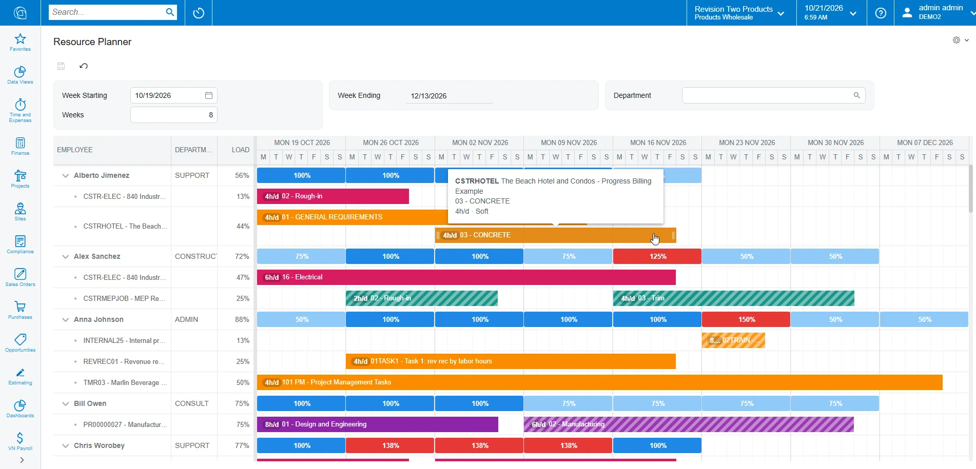Open the Estimating workspace

(20, 376)
